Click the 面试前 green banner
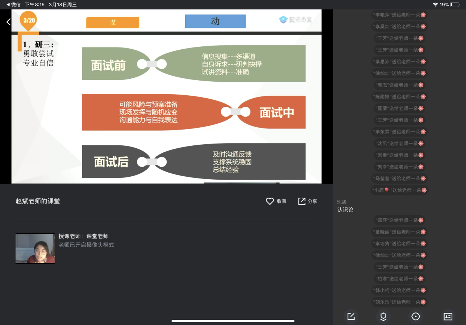 (x=108, y=66)
